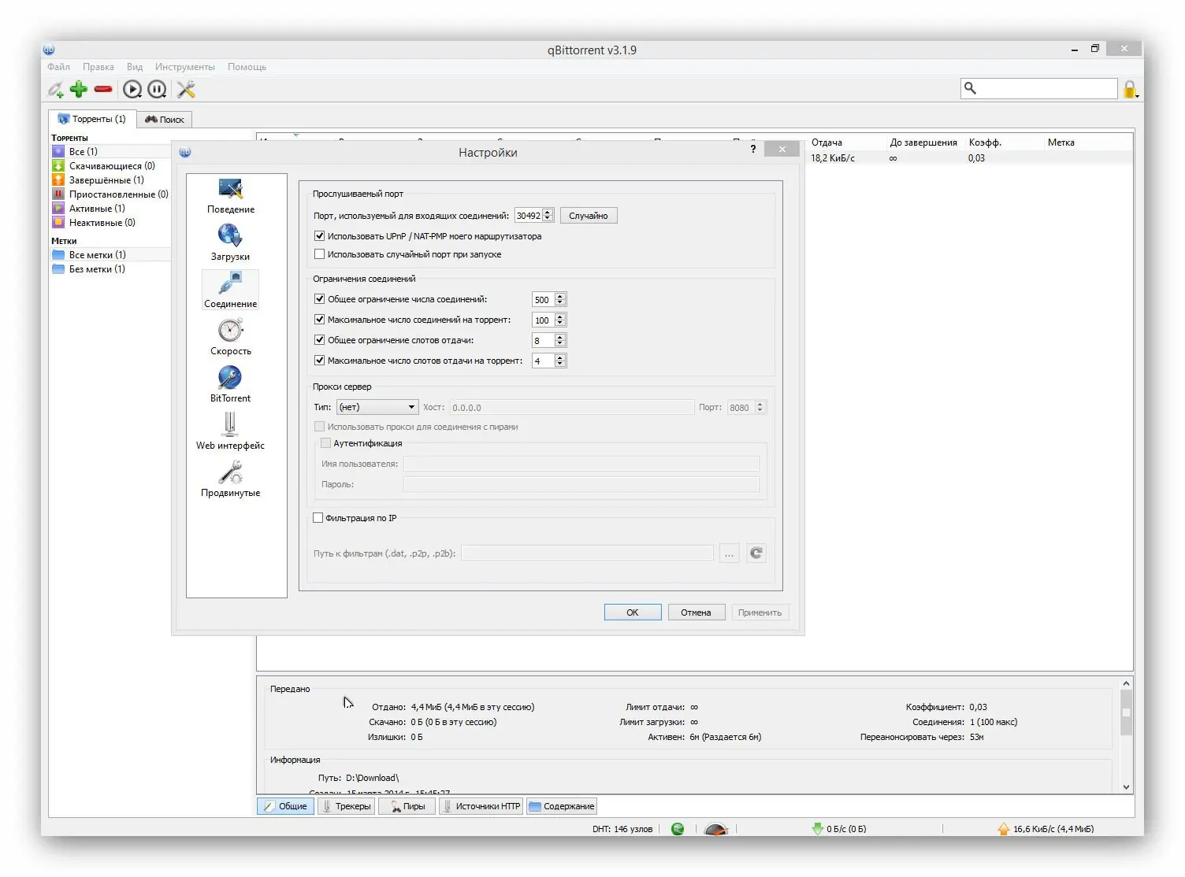Toggle Общее ограничение слотов отдачи checkbox

[x=319, y=340]
